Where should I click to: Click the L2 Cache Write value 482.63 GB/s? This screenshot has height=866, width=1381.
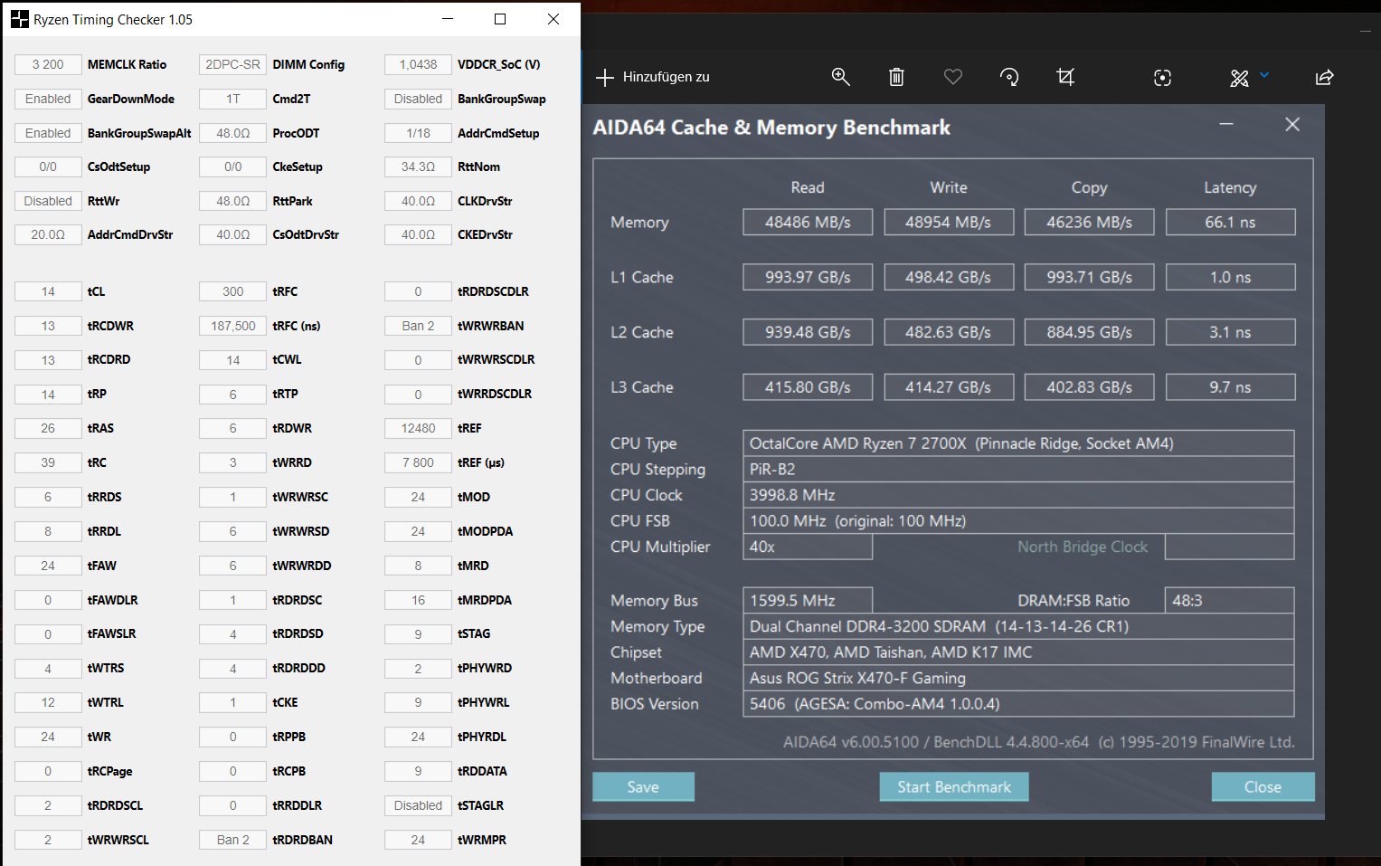pos(948,332)
